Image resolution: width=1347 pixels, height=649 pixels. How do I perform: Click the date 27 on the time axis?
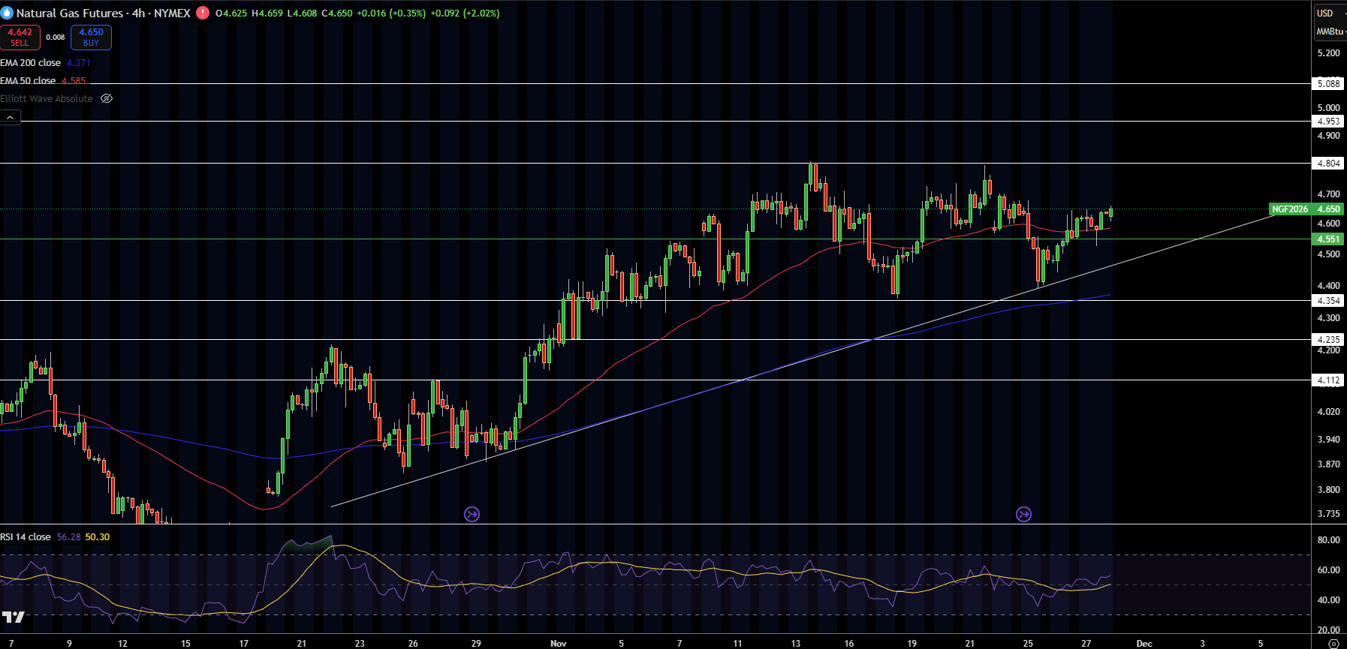point(1086,643)
